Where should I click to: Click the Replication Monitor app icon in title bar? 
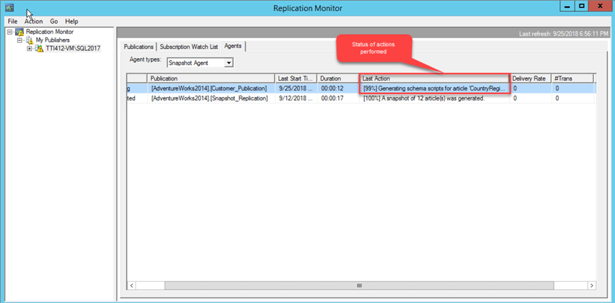10,8
